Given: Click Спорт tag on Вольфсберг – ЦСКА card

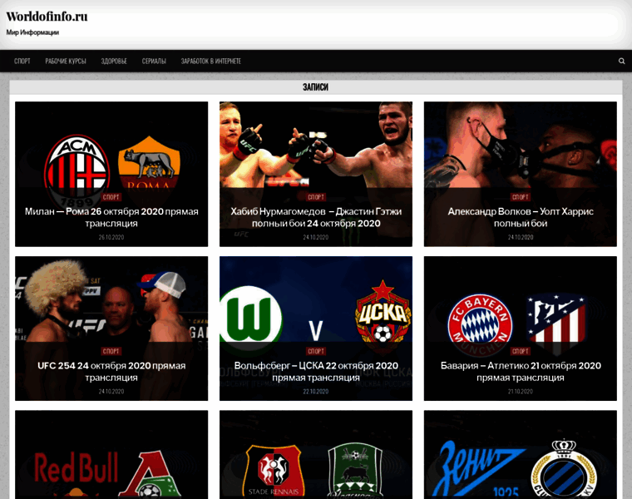Looking at the screenshot, I should click(x=316, y=351).
